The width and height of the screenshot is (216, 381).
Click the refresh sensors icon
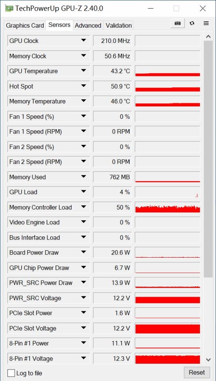[192, 23]
